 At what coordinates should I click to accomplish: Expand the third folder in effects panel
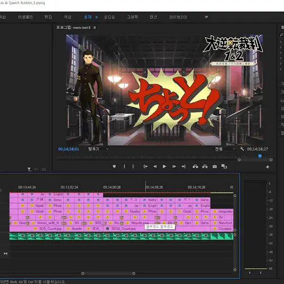pyautogui.click(x=281, y=53)
